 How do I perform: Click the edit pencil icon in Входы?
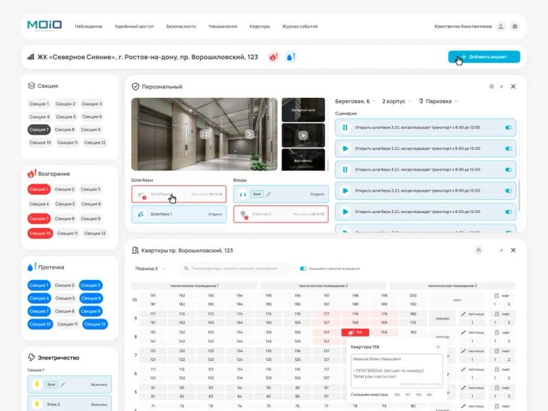coord(269,194)
